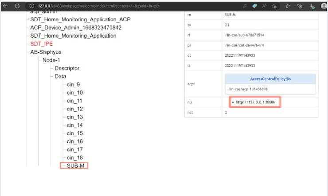Click the rn value SUB-M in table

pos(230,15)
